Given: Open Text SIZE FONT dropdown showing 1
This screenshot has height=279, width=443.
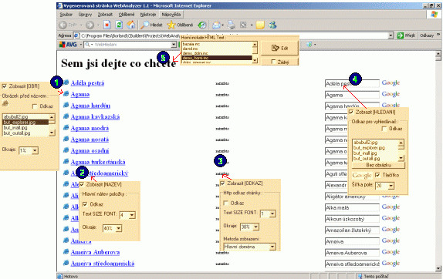Looking at the screenshot, I should pyautogui.click(x=272, y=213).
